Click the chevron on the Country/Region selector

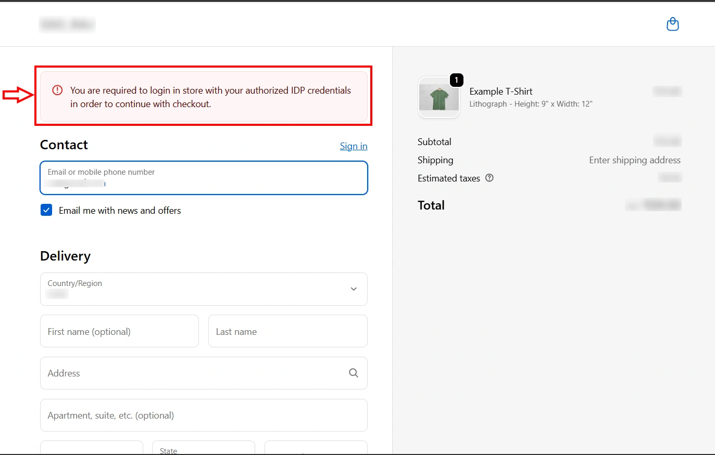tap(353, 289)
